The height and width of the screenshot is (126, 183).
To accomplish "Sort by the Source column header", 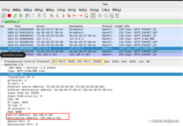I will click(52, 26).
